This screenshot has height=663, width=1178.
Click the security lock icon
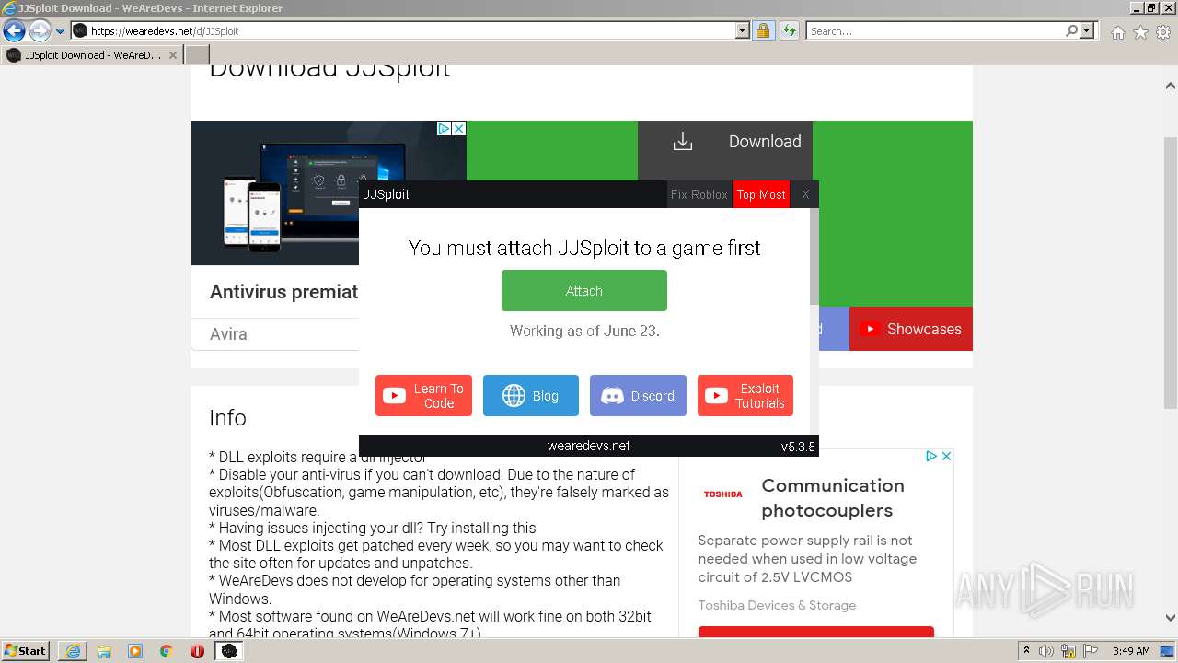point(763,31)
